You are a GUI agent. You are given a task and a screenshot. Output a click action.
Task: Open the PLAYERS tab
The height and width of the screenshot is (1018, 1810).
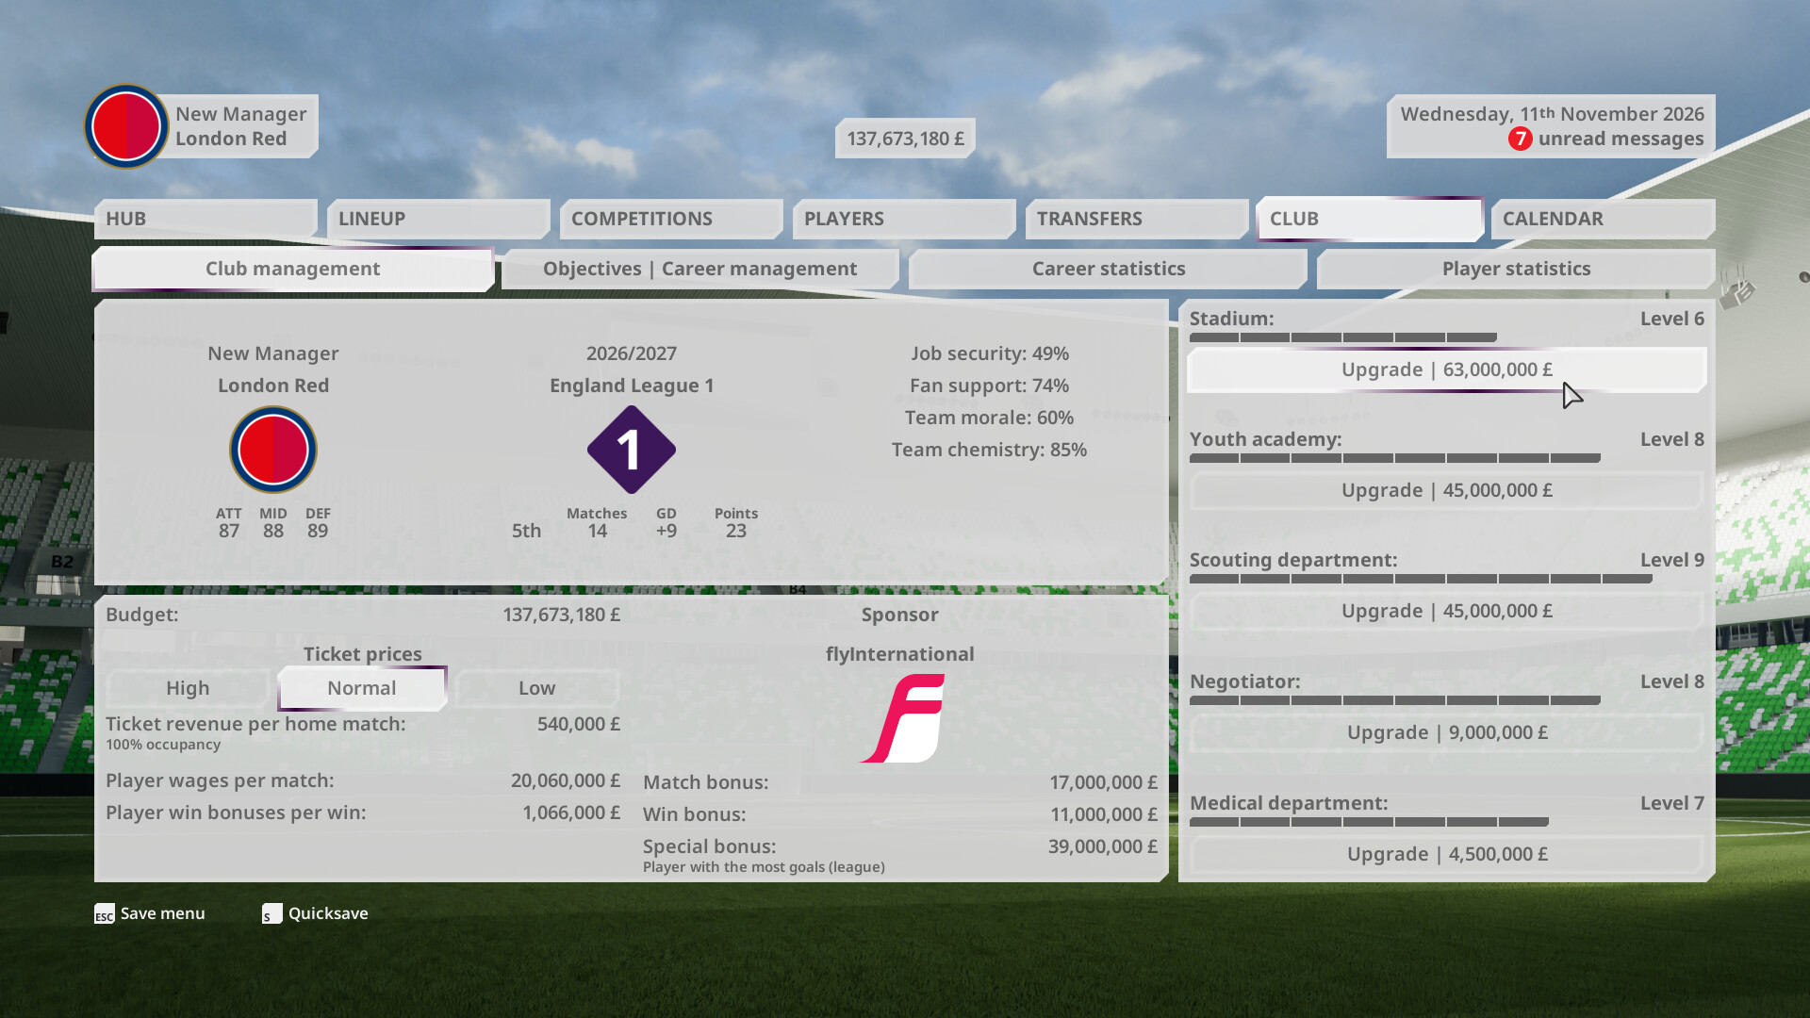click(x=904, y=219)
